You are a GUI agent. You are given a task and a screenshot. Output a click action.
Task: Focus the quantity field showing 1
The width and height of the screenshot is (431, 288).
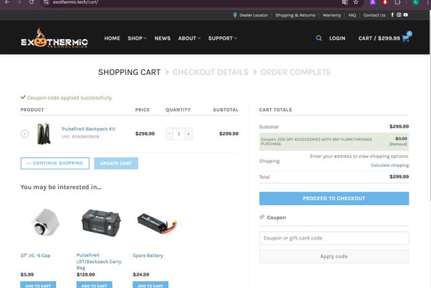(179, 134)
